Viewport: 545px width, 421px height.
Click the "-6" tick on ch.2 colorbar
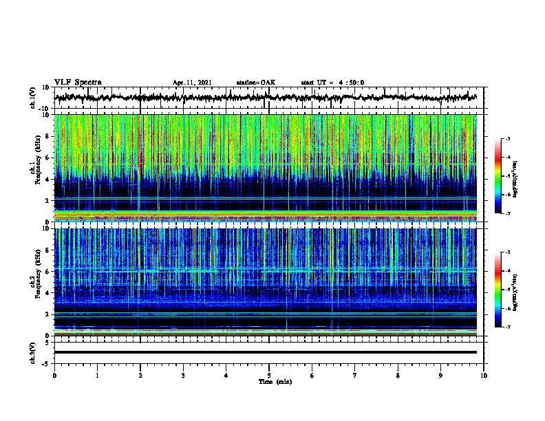pyautogui.click(x=507, y=308)
